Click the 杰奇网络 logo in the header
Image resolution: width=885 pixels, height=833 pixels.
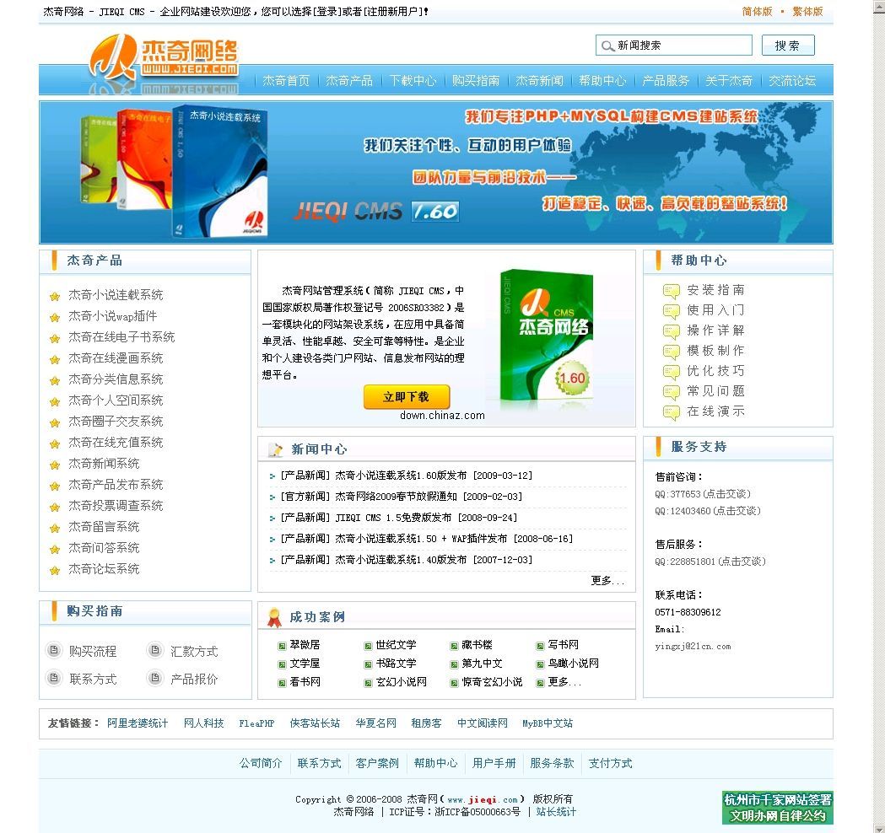pos(165,57)
